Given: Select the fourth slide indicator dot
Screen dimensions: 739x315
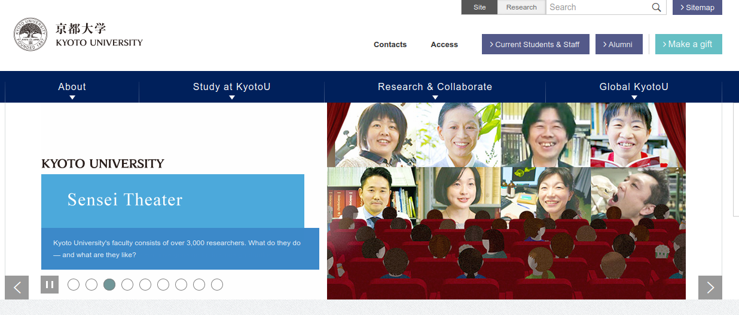Looking at the screenshot, I should (127, 285).
